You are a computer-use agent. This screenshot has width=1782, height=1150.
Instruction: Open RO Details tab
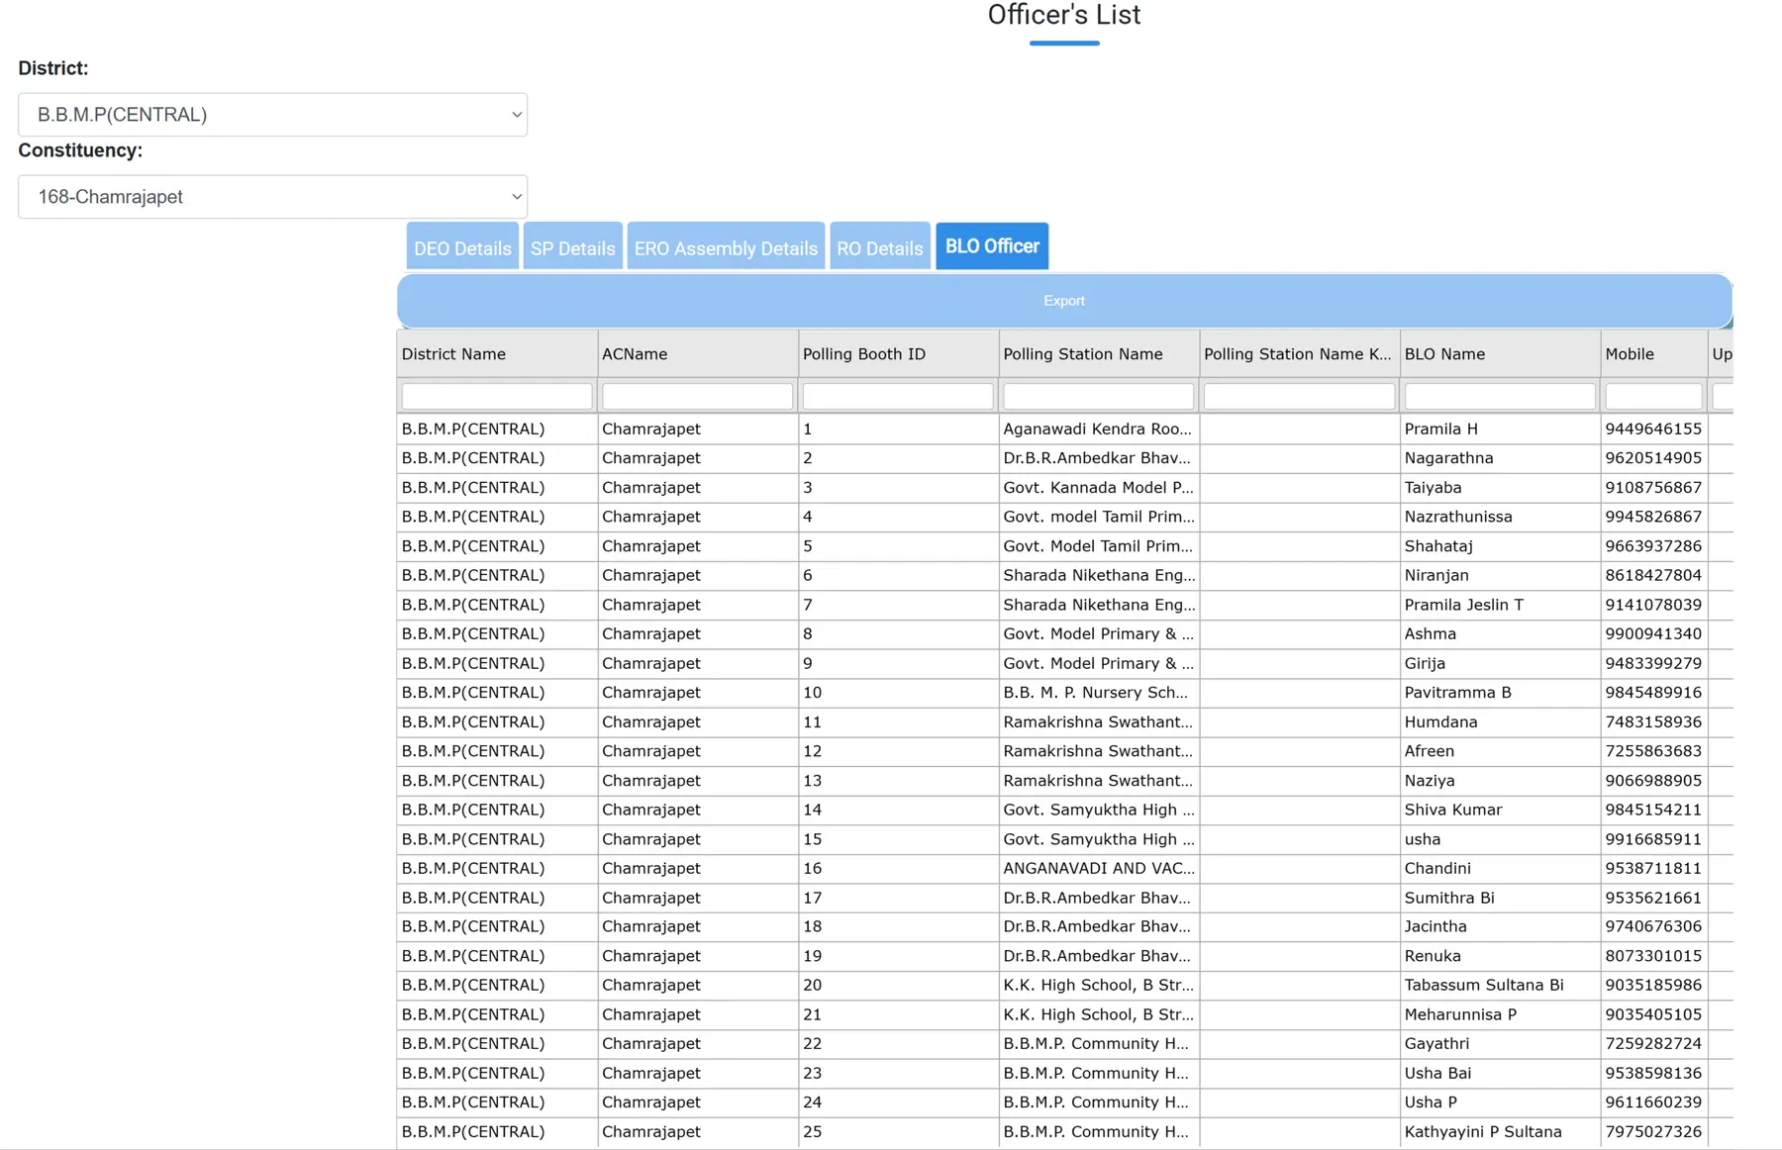[879, 247]
